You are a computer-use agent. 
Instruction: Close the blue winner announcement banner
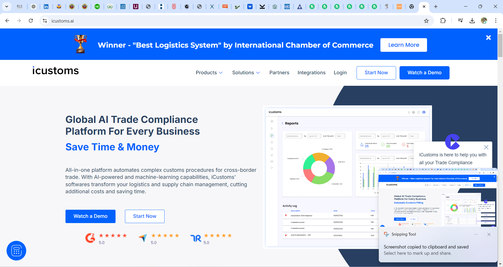tap(488, 38)
